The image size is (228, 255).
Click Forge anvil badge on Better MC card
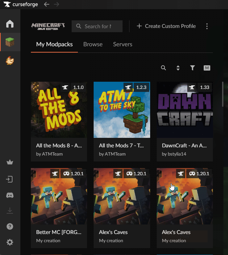(x=55, y=174)
